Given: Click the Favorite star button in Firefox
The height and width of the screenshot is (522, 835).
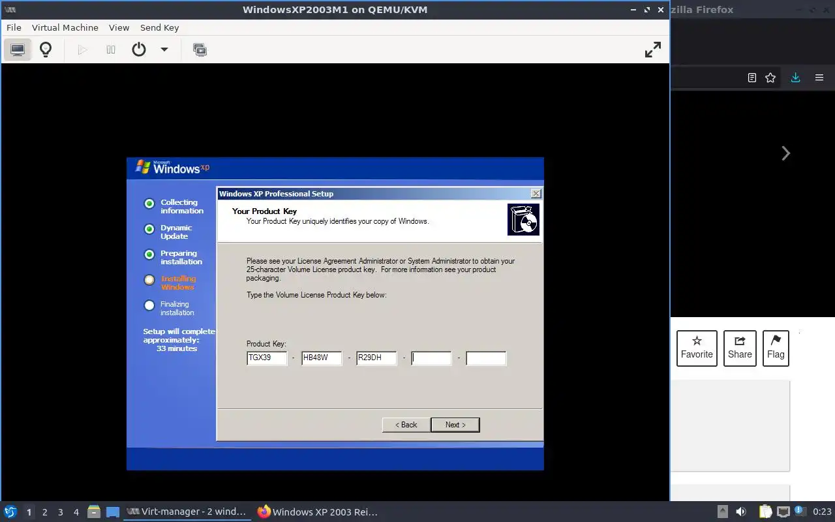Looking at the screenshot, I should (697, 348).
